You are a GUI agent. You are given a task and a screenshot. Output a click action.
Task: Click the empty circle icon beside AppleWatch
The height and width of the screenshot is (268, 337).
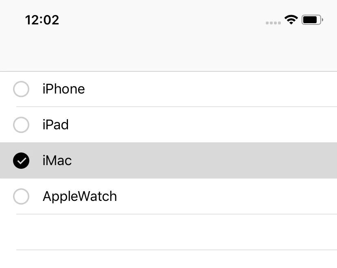coord(21,196)
